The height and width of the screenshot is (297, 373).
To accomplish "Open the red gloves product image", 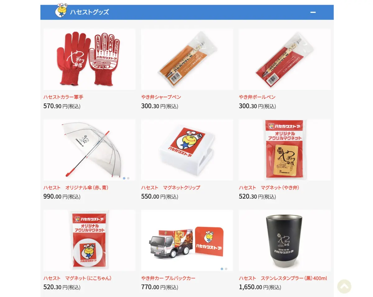I will tap(90, 59).
